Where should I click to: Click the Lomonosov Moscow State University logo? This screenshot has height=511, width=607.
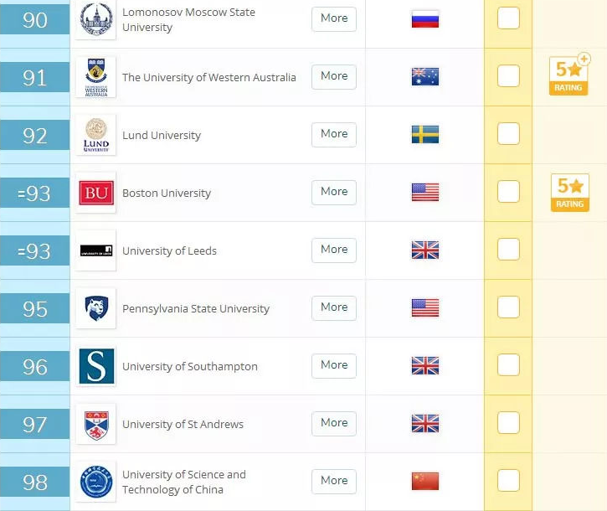tap(96, 19)
